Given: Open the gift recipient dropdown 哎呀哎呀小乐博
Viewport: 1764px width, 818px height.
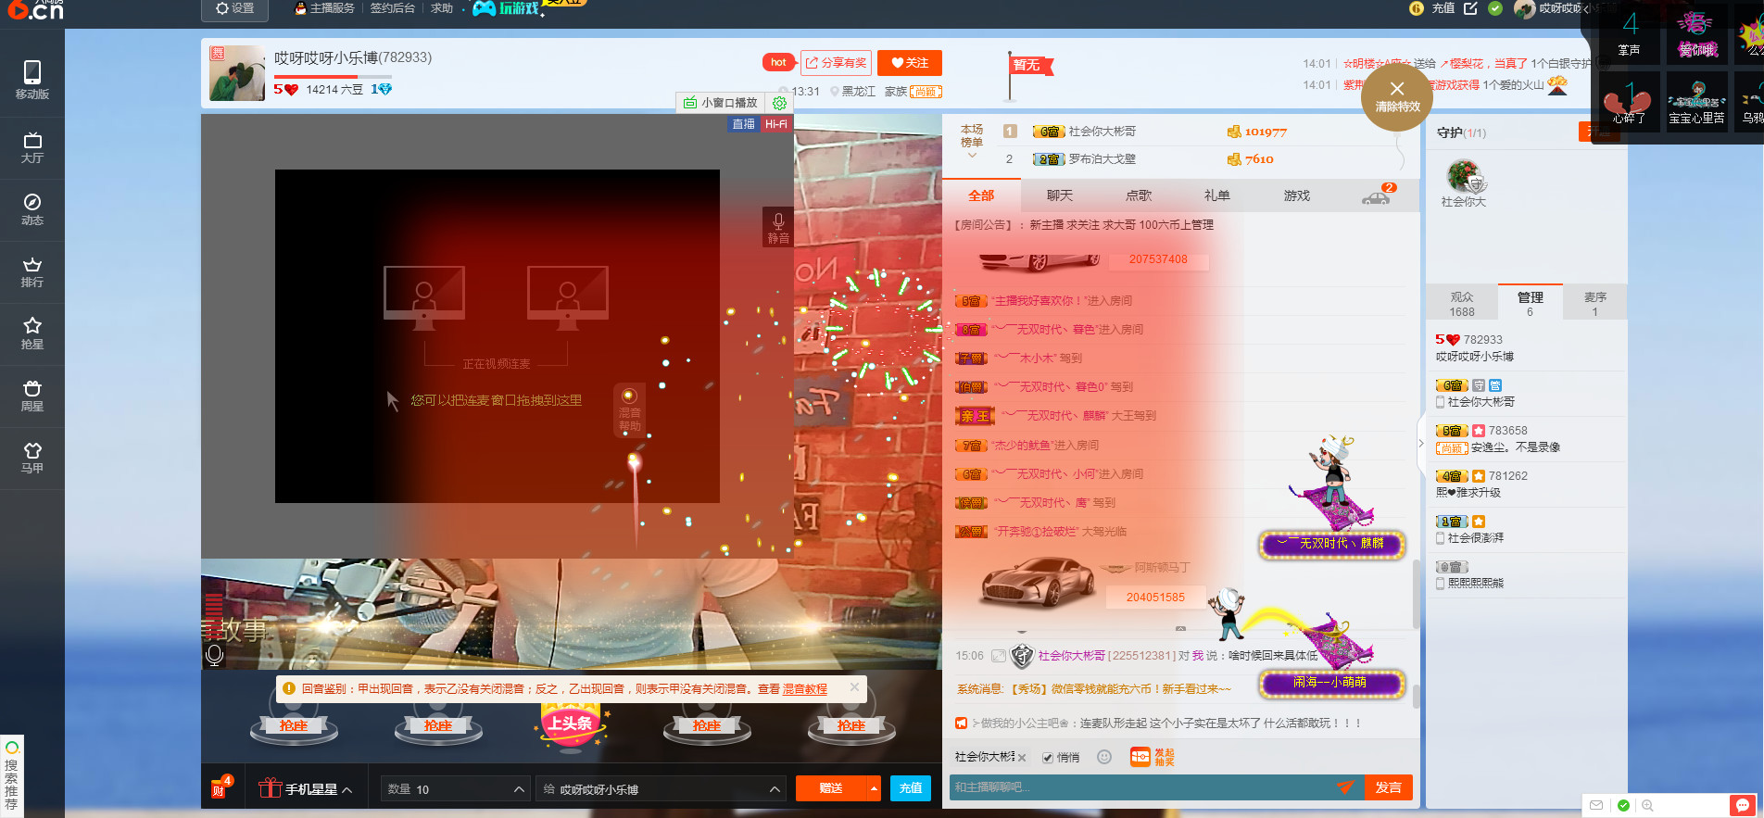Looking at the screenshot, I should (x=661, y=789).
